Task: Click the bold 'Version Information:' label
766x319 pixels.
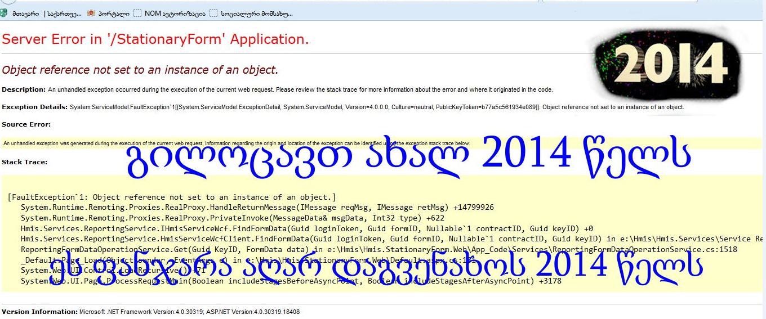Action: pyautogui.click(x=39, y=312)
